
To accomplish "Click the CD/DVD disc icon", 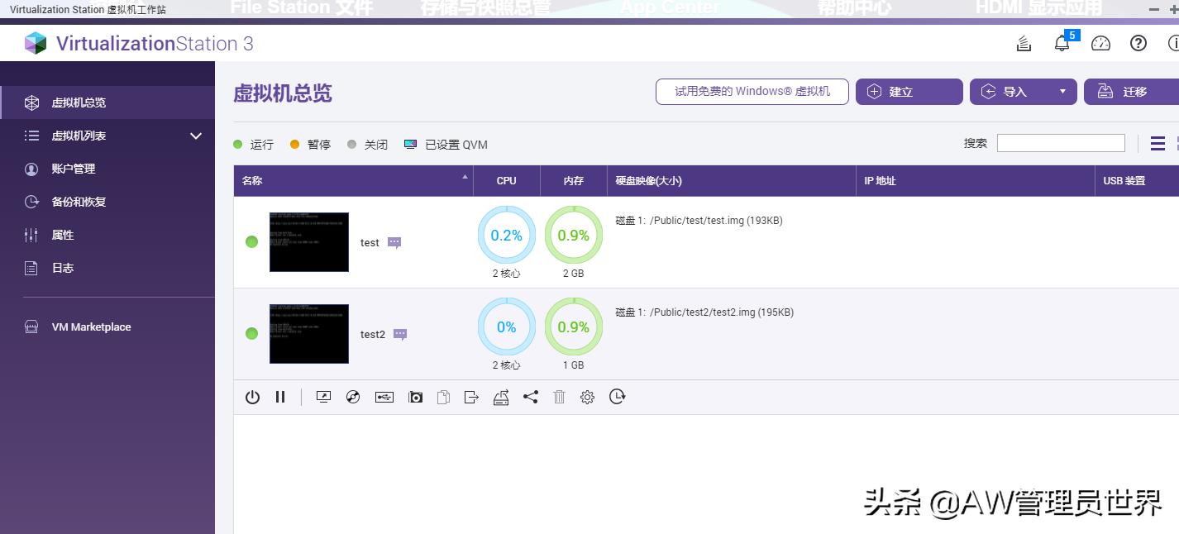I will click(353, 398).
